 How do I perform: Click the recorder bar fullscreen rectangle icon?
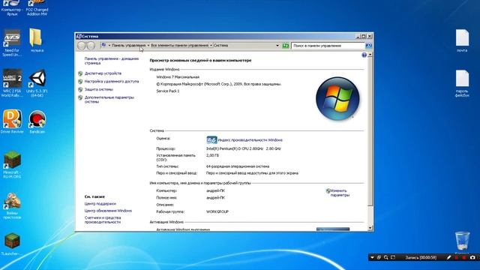[393, 258]
